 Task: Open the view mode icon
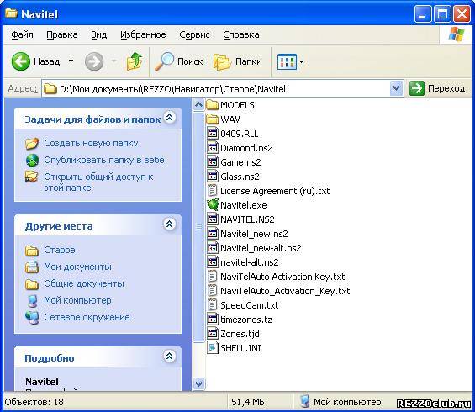click(x=287, y=62)
